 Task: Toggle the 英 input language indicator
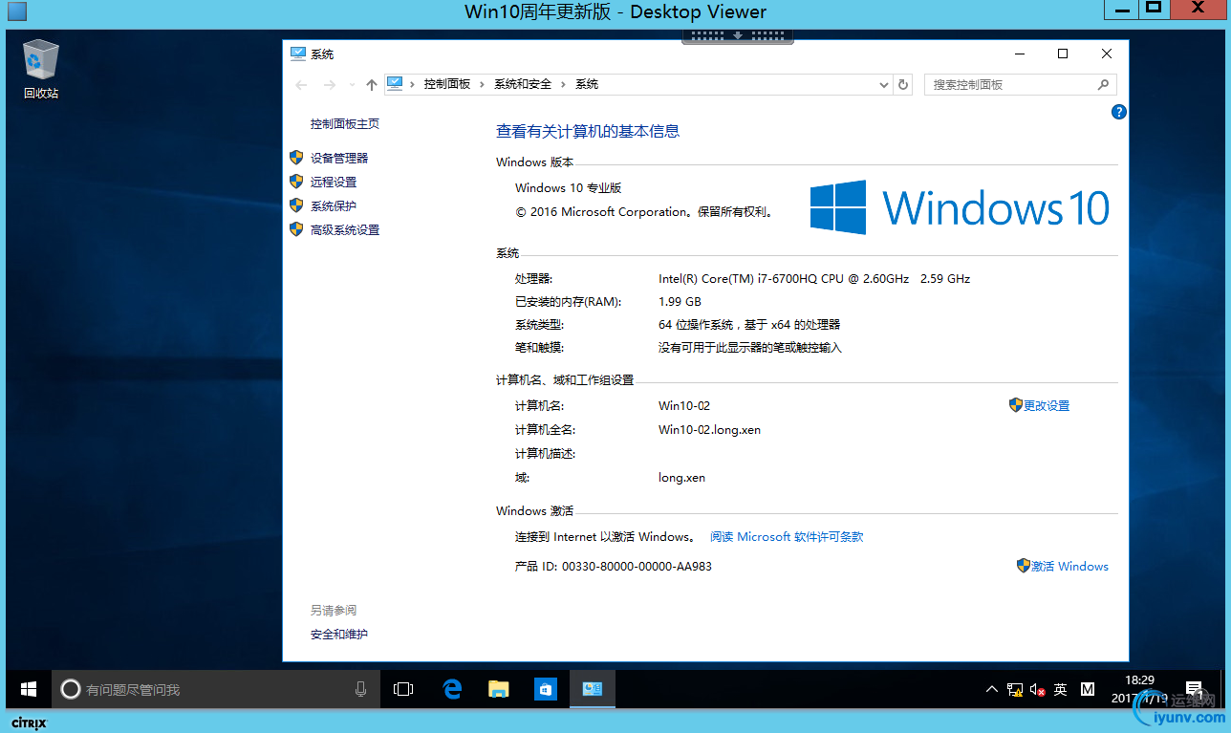1061,689
